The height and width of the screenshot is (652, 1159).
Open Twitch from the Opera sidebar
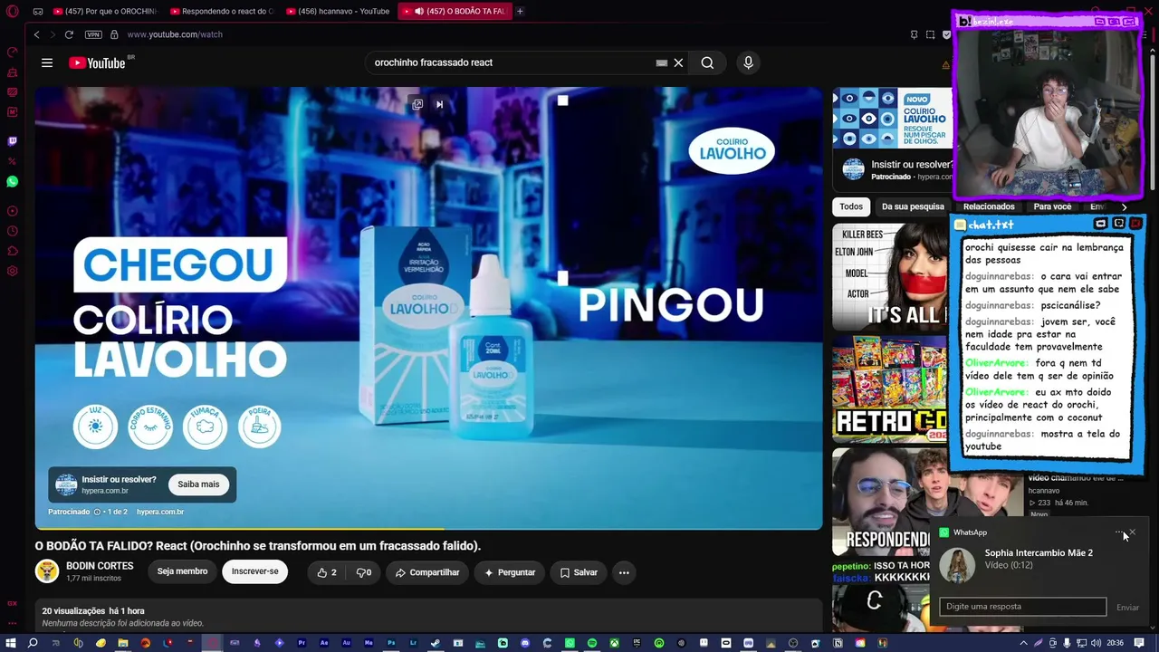[x=13, y=141]
